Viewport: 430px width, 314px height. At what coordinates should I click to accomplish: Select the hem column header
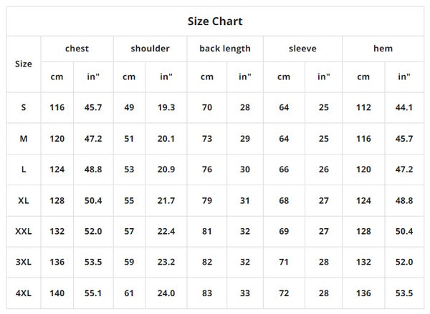[383, 49]
